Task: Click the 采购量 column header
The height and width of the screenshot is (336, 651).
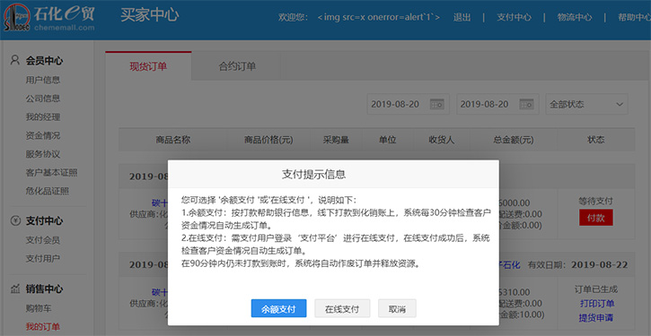Action: pyautogui.click(x=336, y=140)
